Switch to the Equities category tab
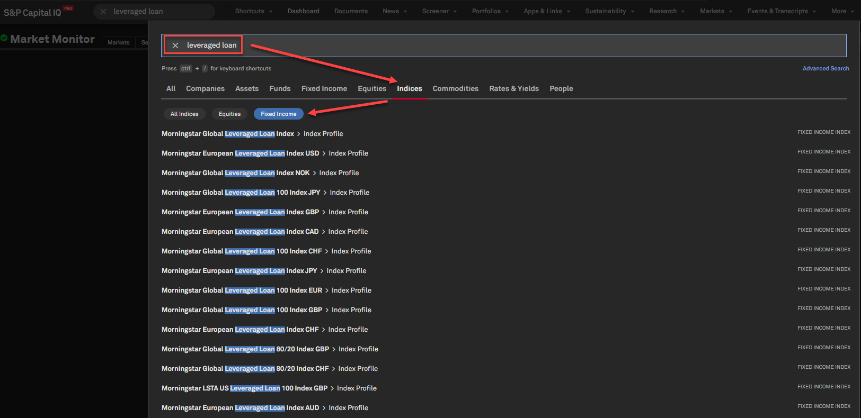Screen dimensions: 861x418 tap(372, 88)
